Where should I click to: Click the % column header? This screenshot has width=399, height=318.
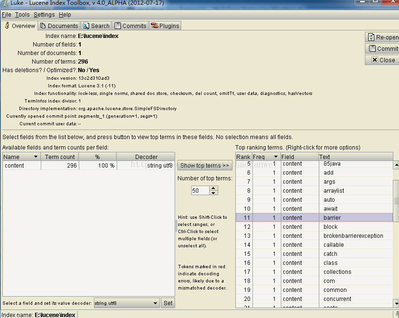coord(97,157)
